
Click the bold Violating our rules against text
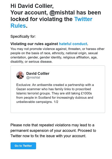(x=34, y=44)
